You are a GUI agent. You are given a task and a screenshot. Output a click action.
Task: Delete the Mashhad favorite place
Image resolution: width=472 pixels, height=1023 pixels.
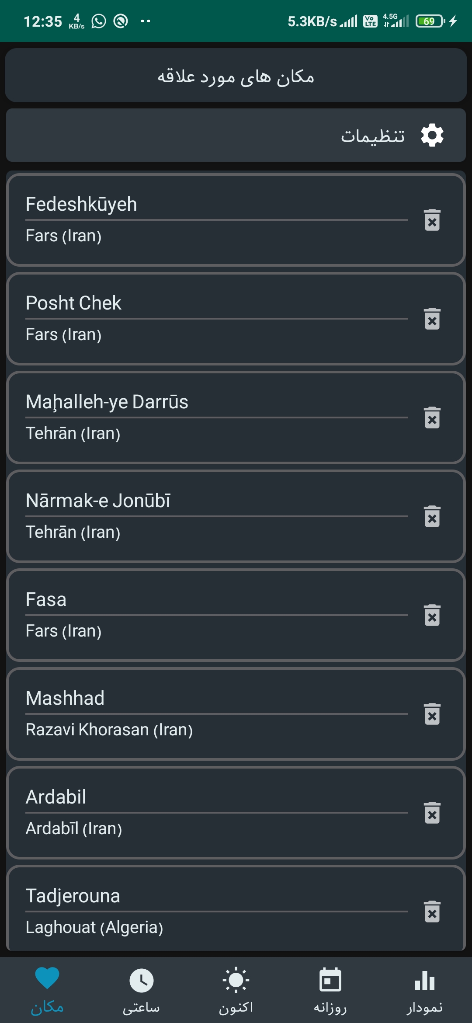coord(432,714)
